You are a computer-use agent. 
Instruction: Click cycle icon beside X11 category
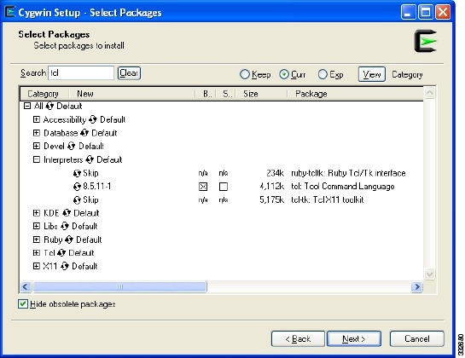click(65, 266)
